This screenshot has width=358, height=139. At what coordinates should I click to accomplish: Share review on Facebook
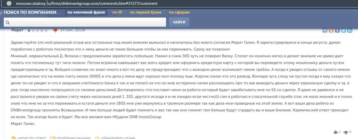[337, 30]
